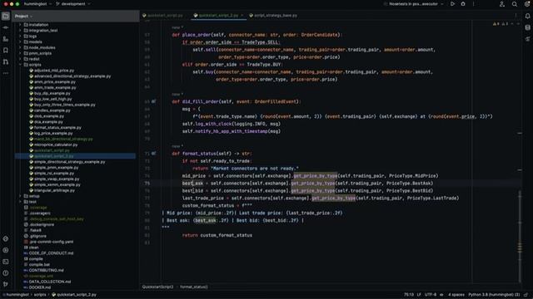The height and width of the screenshot is (299, 533).
Task: Open the Pull Requests tool window icon
Action: 6,61
